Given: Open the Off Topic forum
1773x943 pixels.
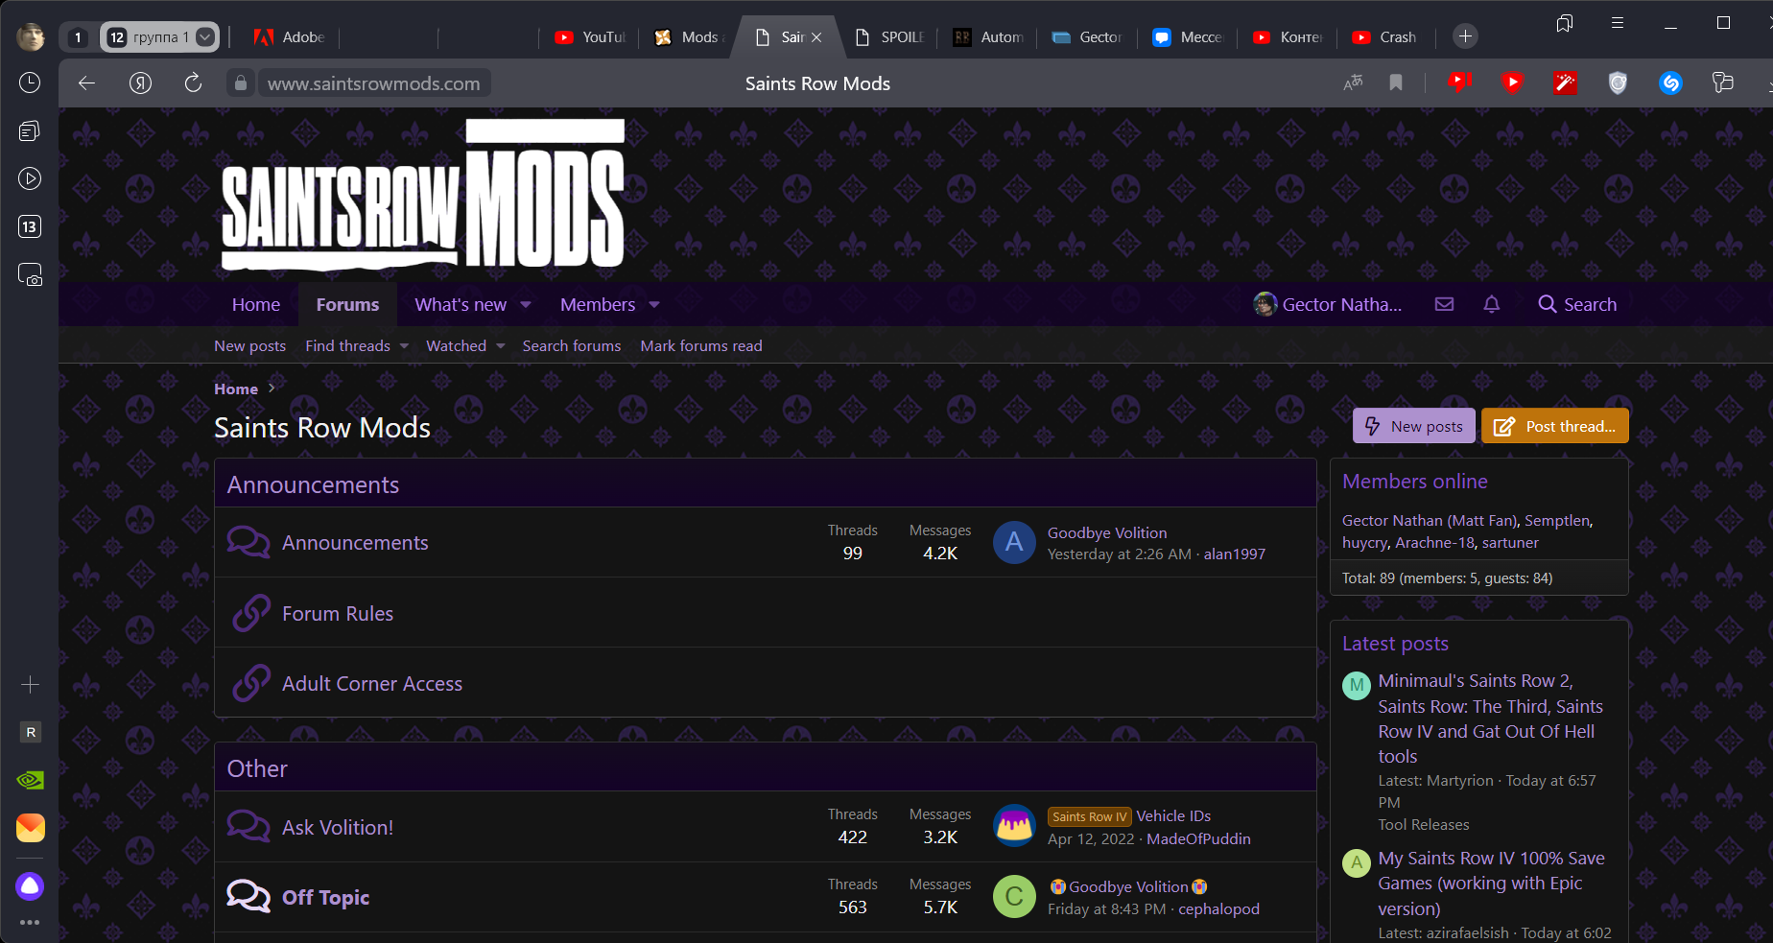Looking at the screenshot, I should pyautogui.click(x=325, y=898).
